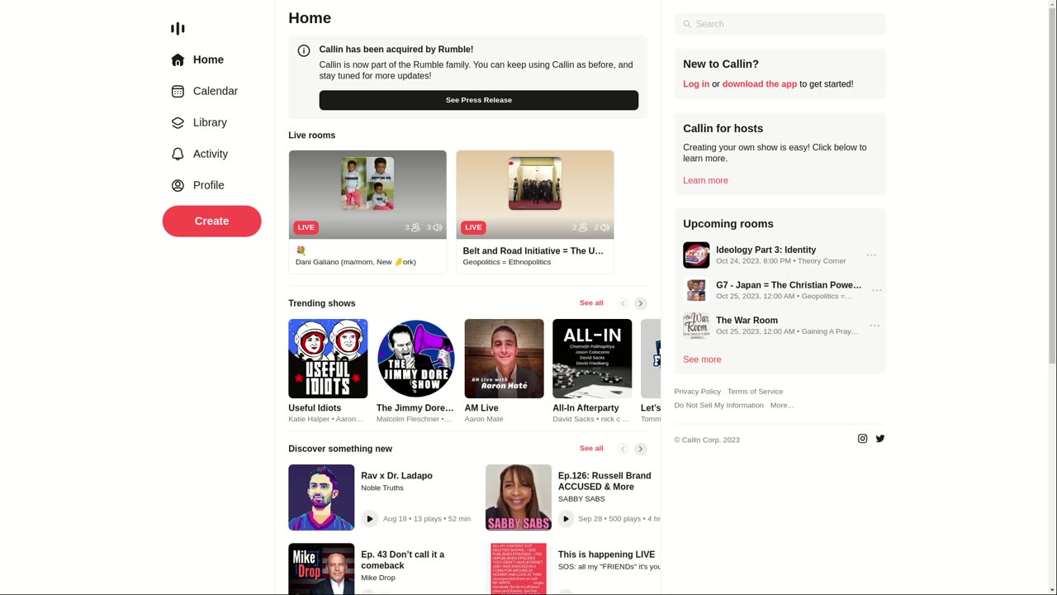Click the Log in link

click(696, 84)
